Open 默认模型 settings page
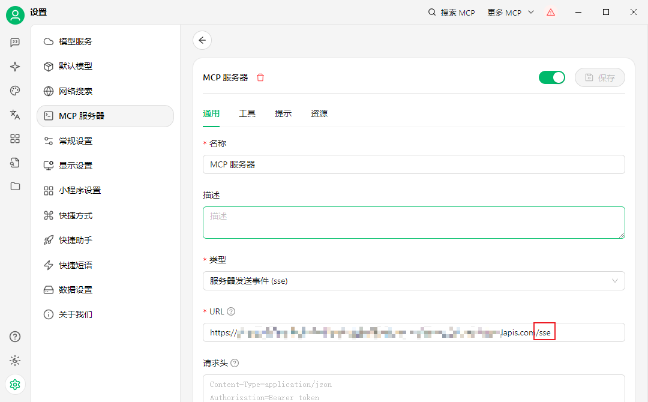Viewport: 648px width, 402px height. point(106,66)
